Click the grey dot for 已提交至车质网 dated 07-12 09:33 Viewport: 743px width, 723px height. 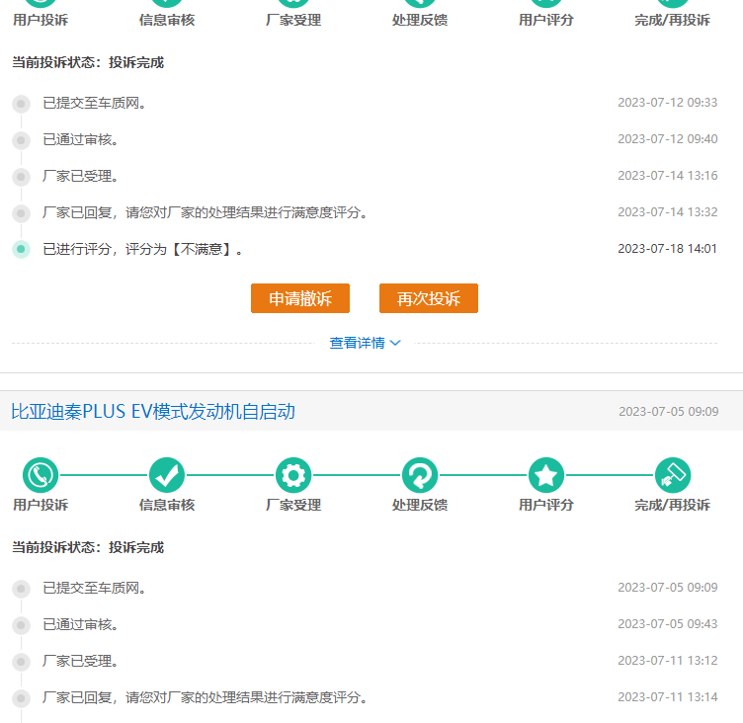(x=21, y=103)
